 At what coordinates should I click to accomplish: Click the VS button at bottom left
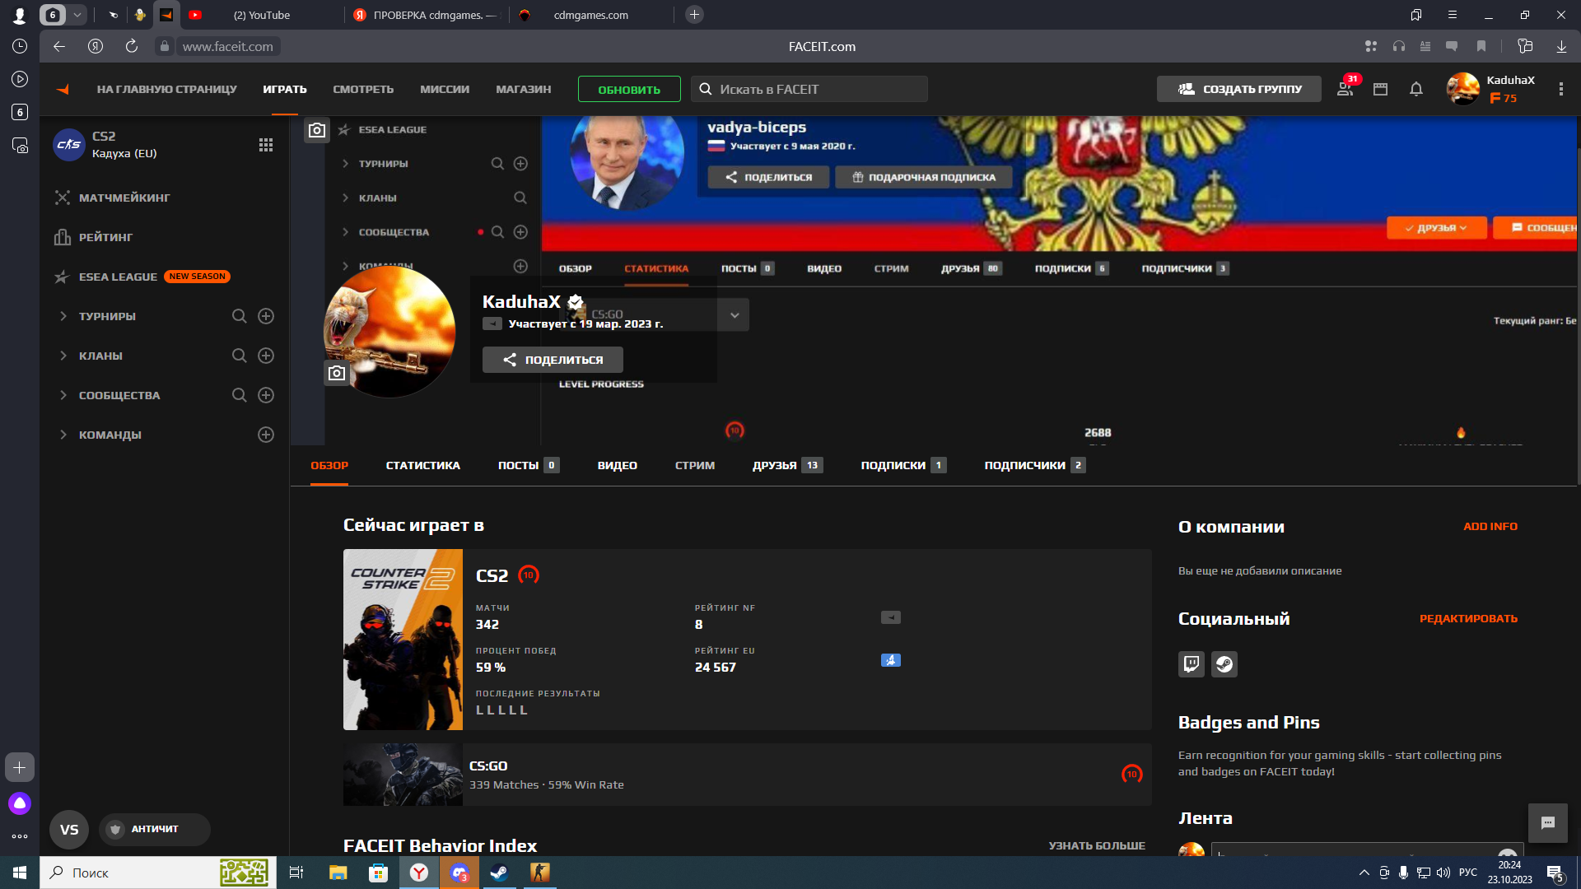click(x=69, y=829)
